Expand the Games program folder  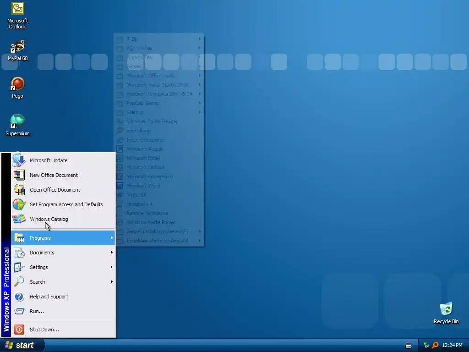[x=159, y=66]
